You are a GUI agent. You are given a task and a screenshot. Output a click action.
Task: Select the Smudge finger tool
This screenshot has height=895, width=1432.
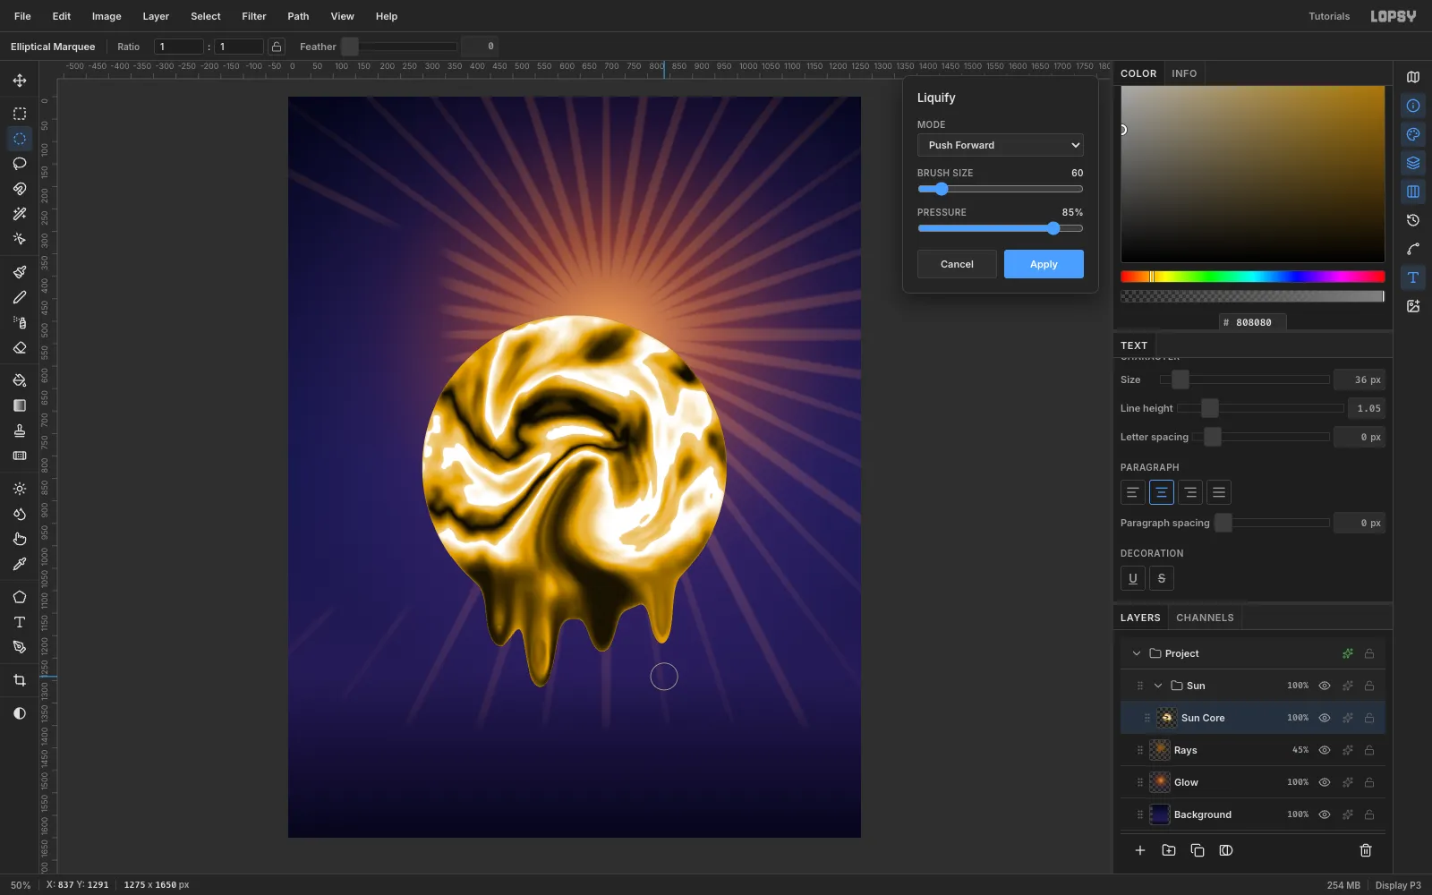tap(20, 539)
